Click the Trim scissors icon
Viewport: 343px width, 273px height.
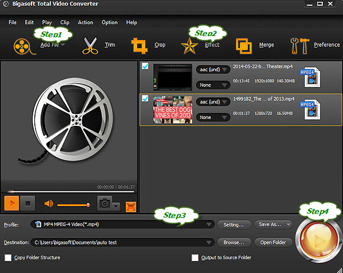[90, 46]
